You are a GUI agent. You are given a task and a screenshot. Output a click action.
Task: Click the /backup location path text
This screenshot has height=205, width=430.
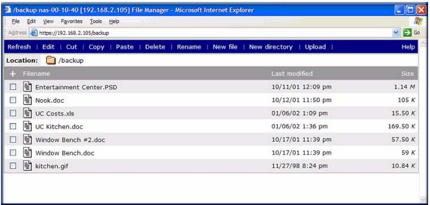[x=71, y=61]
